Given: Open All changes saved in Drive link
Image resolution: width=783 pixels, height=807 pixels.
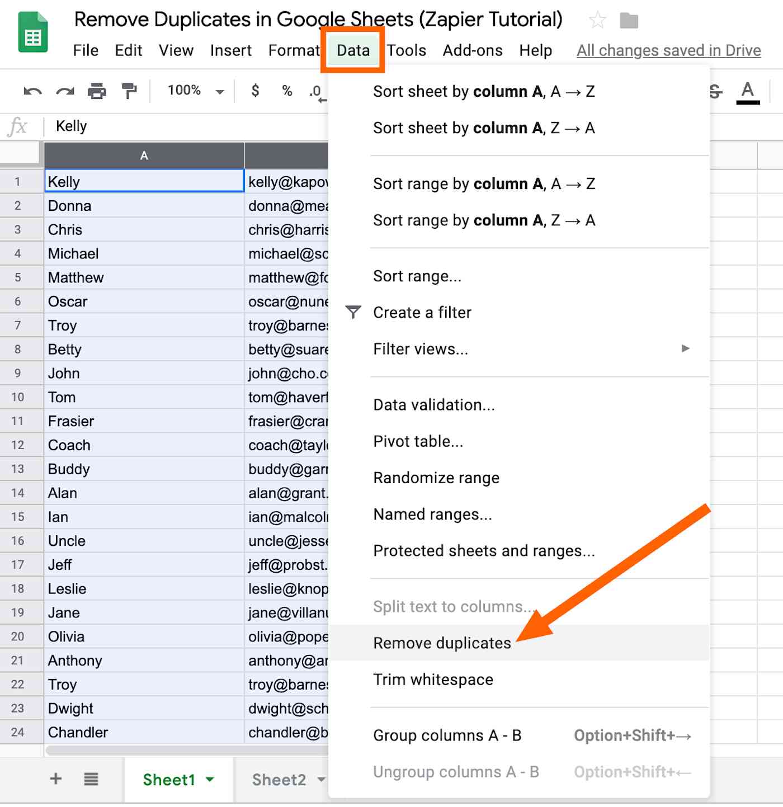Looking at the screenshot, I should (668, 50).
